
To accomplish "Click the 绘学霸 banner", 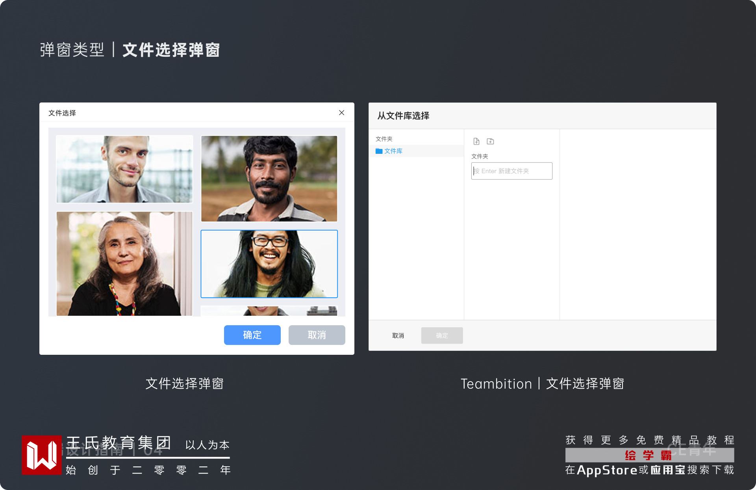I will tap(649, 455).
